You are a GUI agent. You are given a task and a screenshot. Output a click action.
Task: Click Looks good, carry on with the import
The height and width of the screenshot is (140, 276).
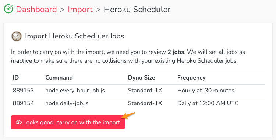click(x=68, y=122)
